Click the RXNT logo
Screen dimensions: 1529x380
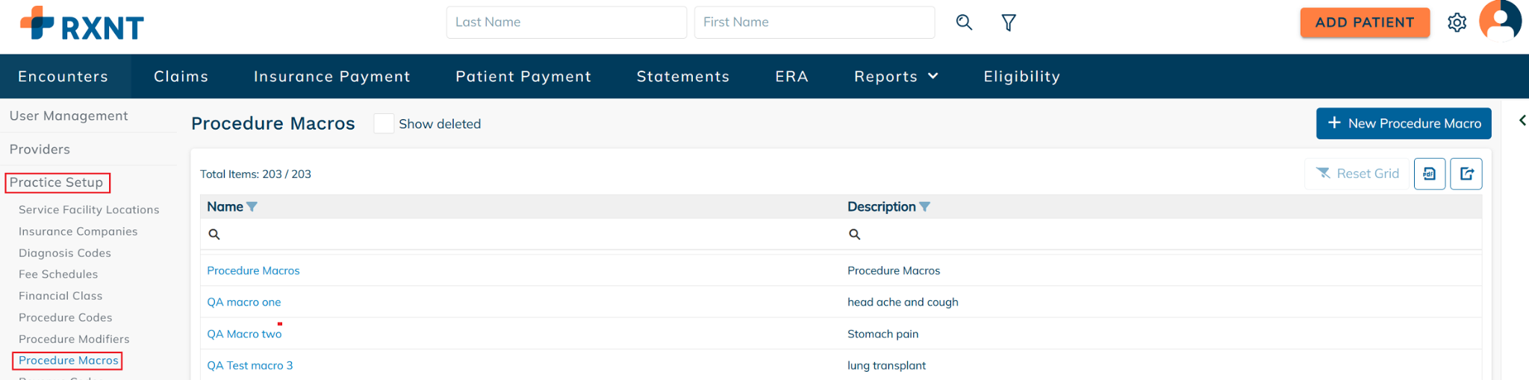coord(82,24)
